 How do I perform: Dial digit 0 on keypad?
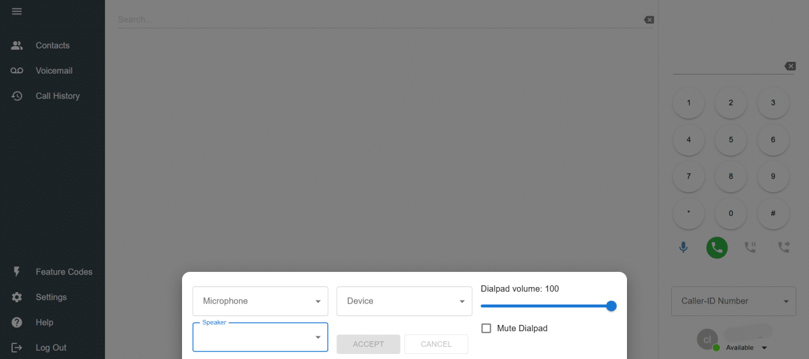click(731, 213)
